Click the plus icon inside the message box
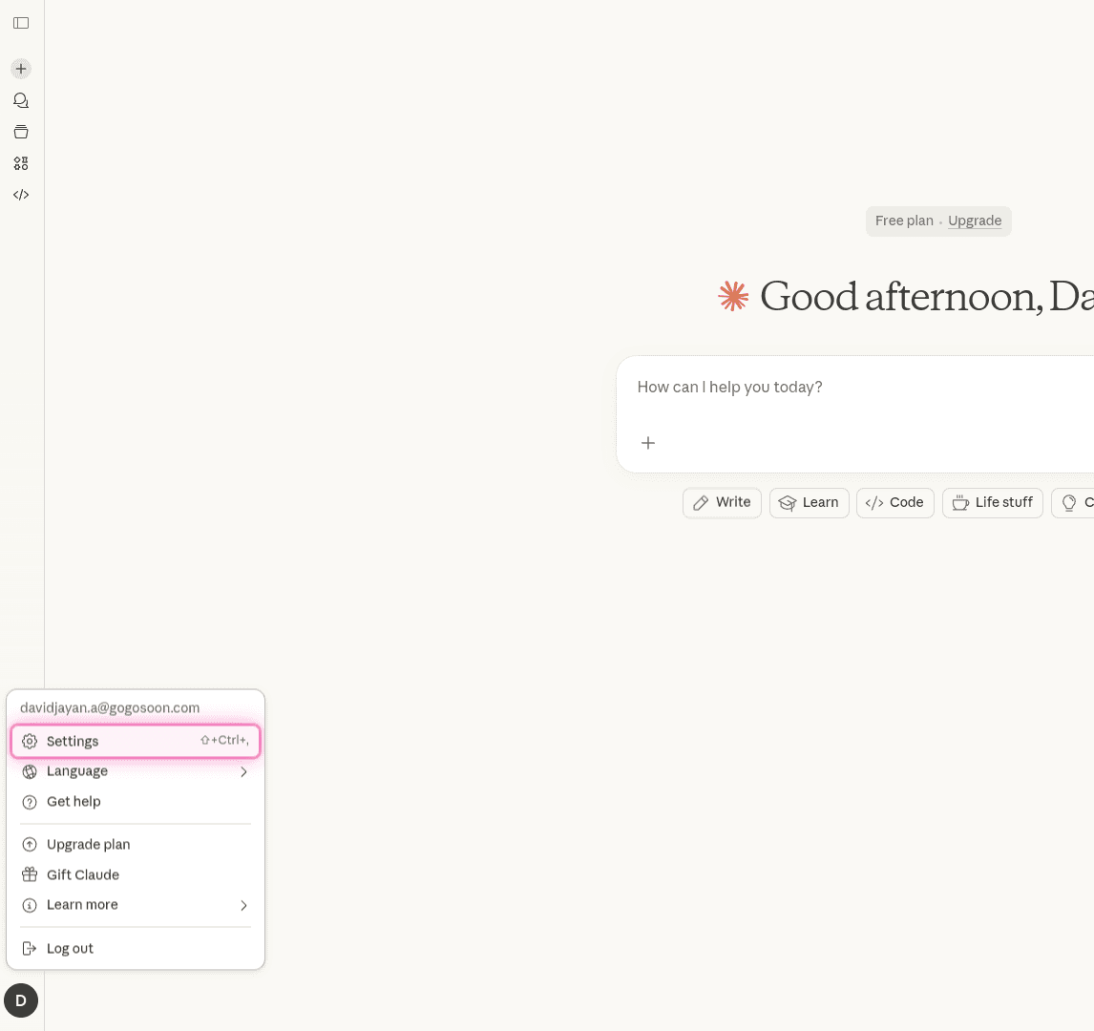1094x1031 pixels. pyautogui.click(x=648, y=443)
